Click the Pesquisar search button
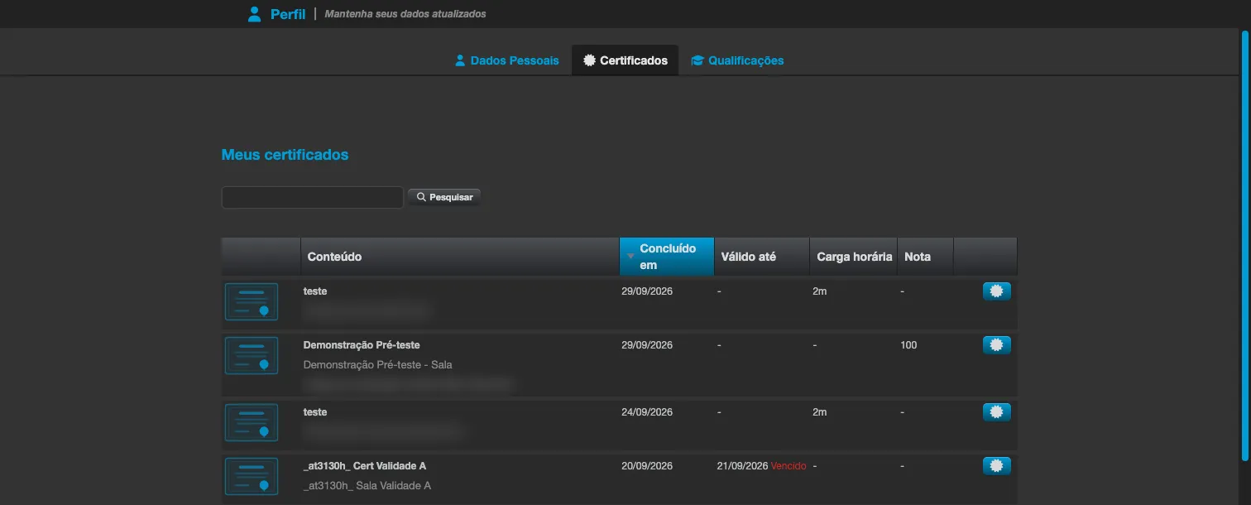 pos(444,197)
